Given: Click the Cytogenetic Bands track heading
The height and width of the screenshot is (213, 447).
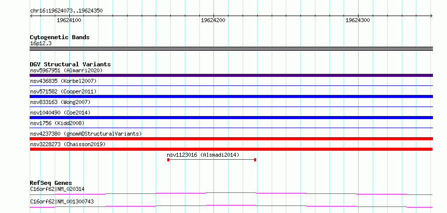Looking at the screenshot, I should coord(60,37).
